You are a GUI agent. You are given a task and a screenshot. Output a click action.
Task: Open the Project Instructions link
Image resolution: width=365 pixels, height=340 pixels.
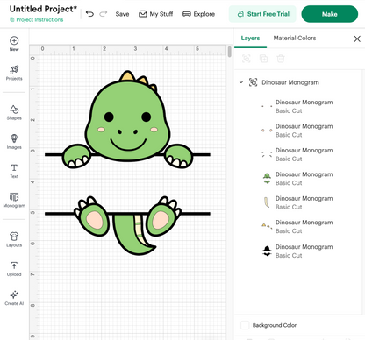coord(37,19)
